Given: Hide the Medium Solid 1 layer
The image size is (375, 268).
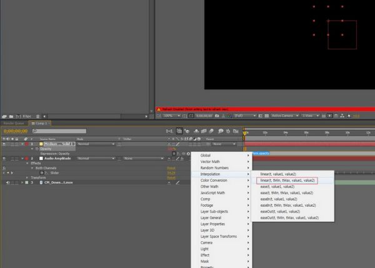Looking at the screenshot, I should [x=4, y=144].
